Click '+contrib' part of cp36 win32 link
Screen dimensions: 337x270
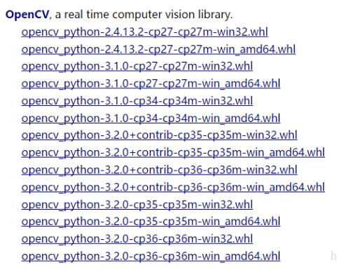point(151,170)
